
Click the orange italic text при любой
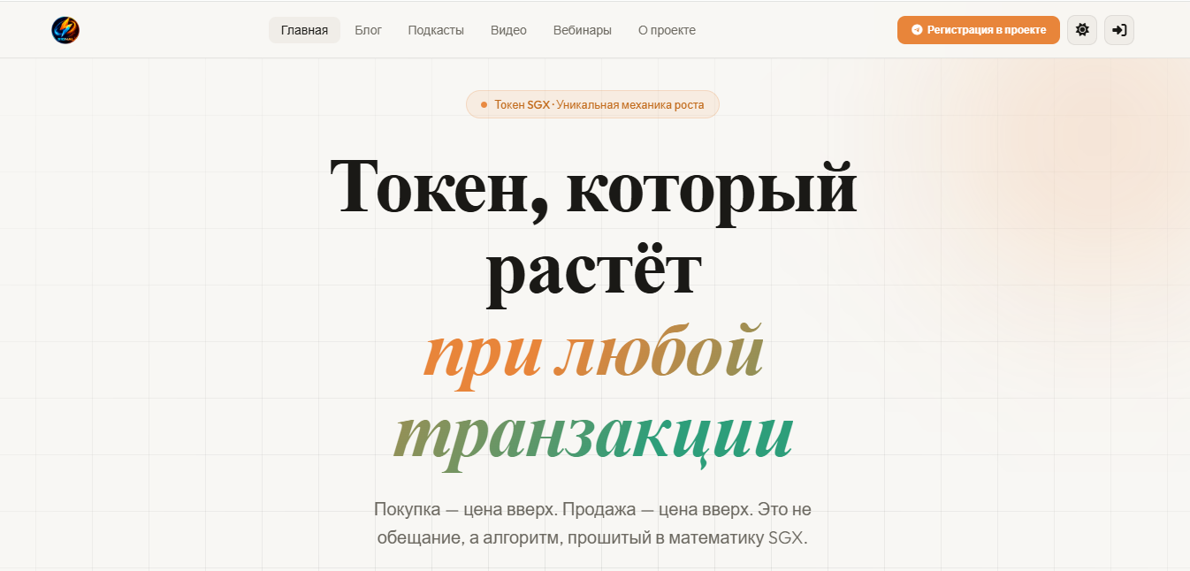593,352
